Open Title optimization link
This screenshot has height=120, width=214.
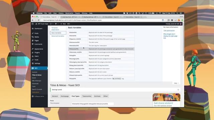tap(169, 30)
